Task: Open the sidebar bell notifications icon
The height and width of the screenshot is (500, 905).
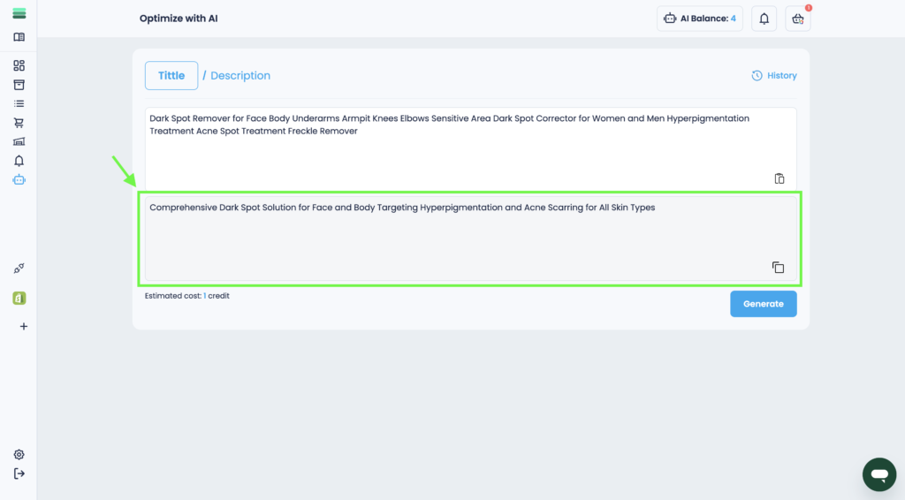Action: [19, 161]
